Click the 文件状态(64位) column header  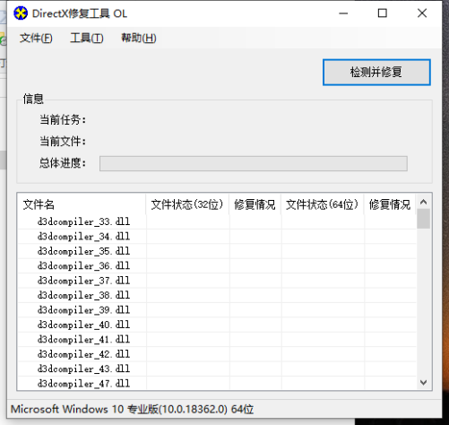323,204
